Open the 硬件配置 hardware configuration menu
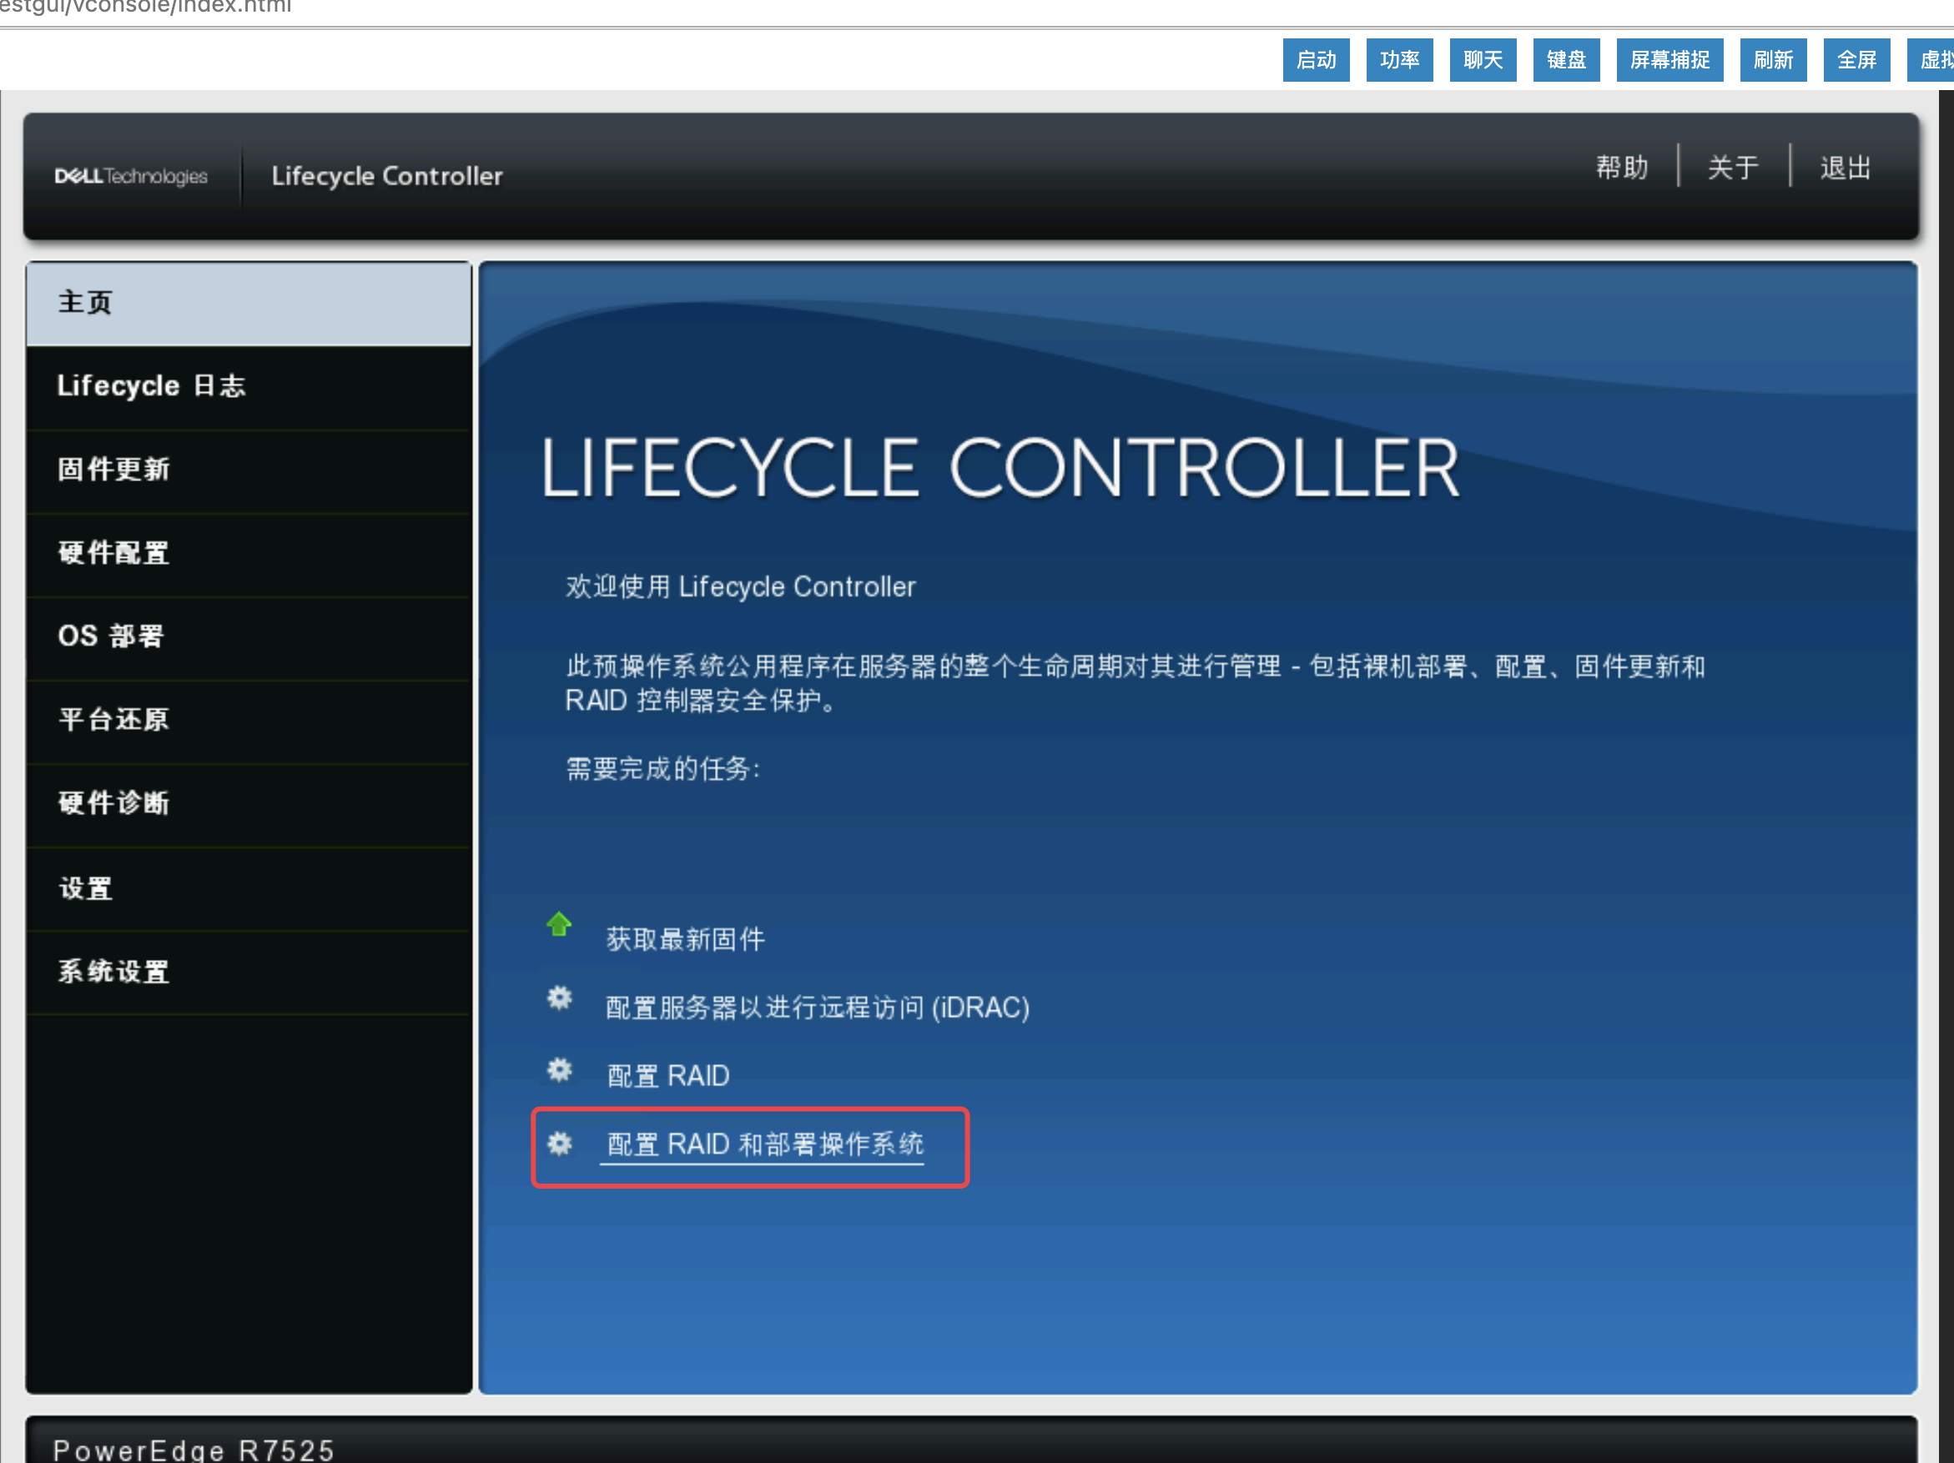The width and height of the screenshot is (1954, 1463). coord(249,554)
